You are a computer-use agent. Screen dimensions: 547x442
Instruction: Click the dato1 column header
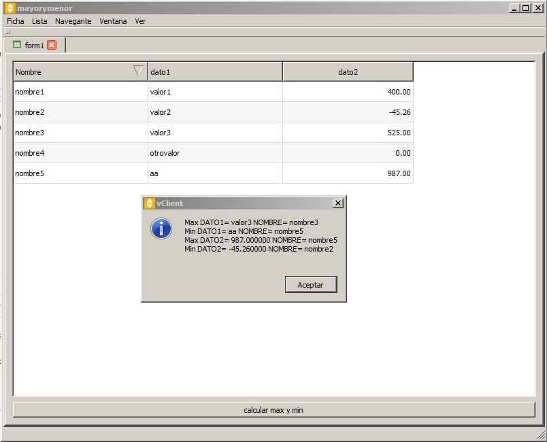215,72
